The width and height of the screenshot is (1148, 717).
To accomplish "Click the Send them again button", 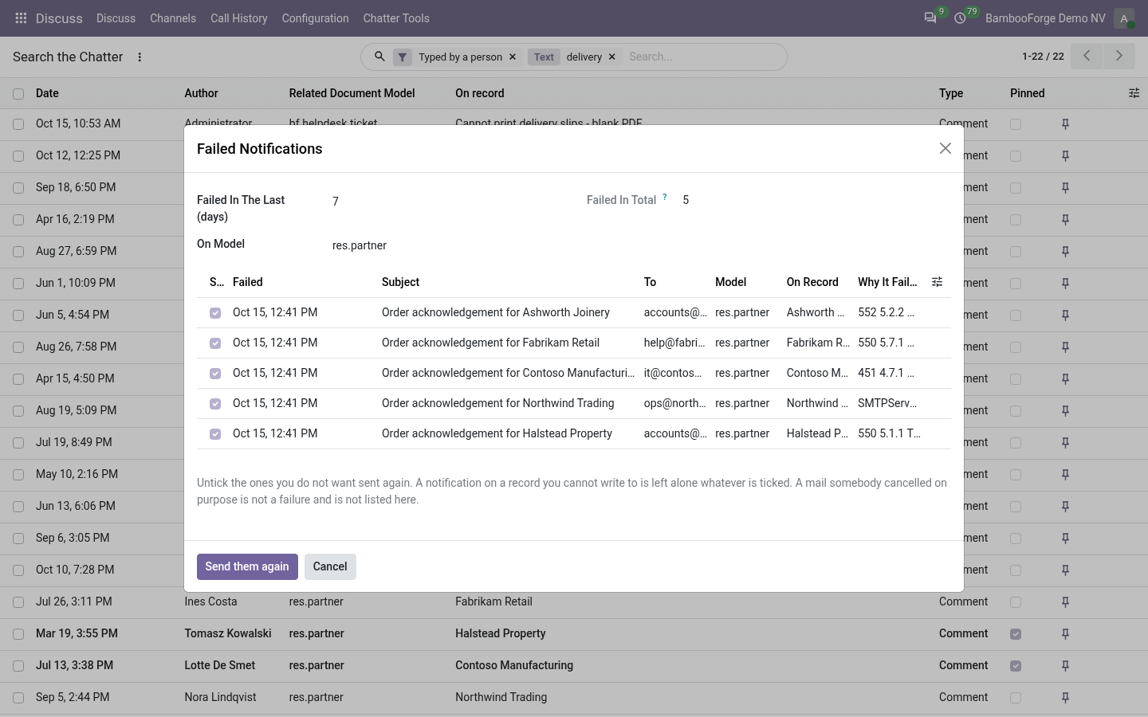I will (x=247, y=566).
